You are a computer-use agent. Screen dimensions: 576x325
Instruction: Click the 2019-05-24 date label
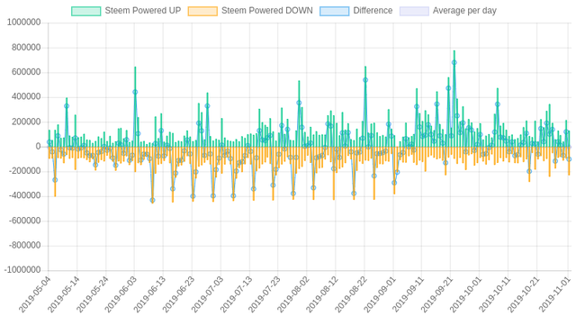point(93,295)
